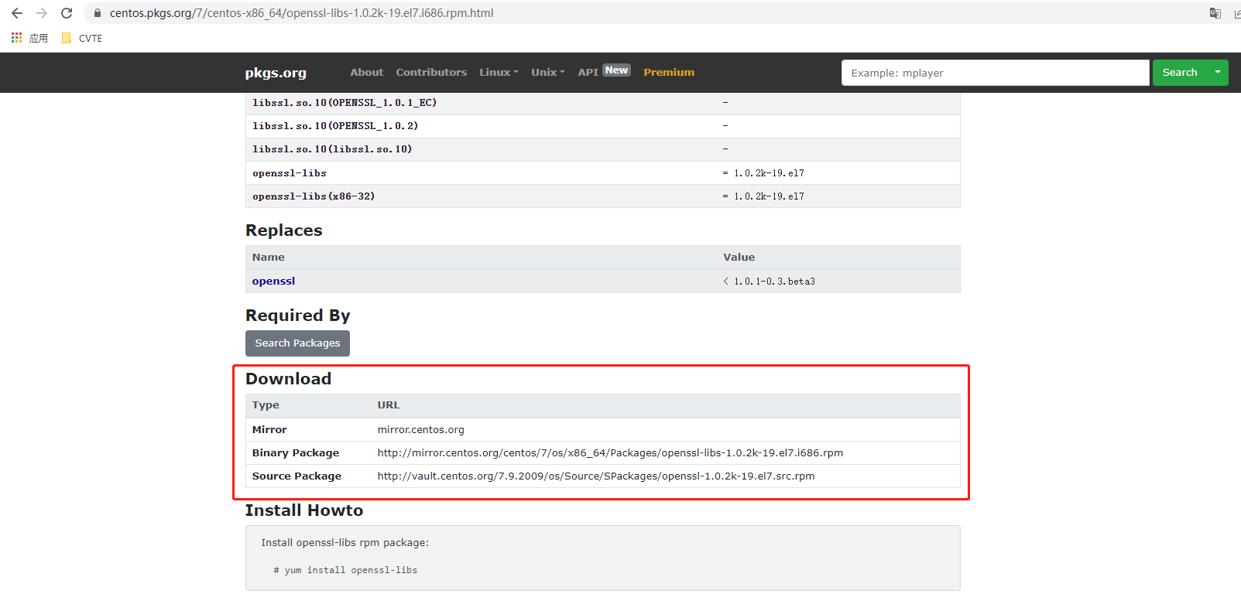Open the apps grid bookmark shortcut
The width and height of the screenshot is (1241, 594).
tap(29, 38)
